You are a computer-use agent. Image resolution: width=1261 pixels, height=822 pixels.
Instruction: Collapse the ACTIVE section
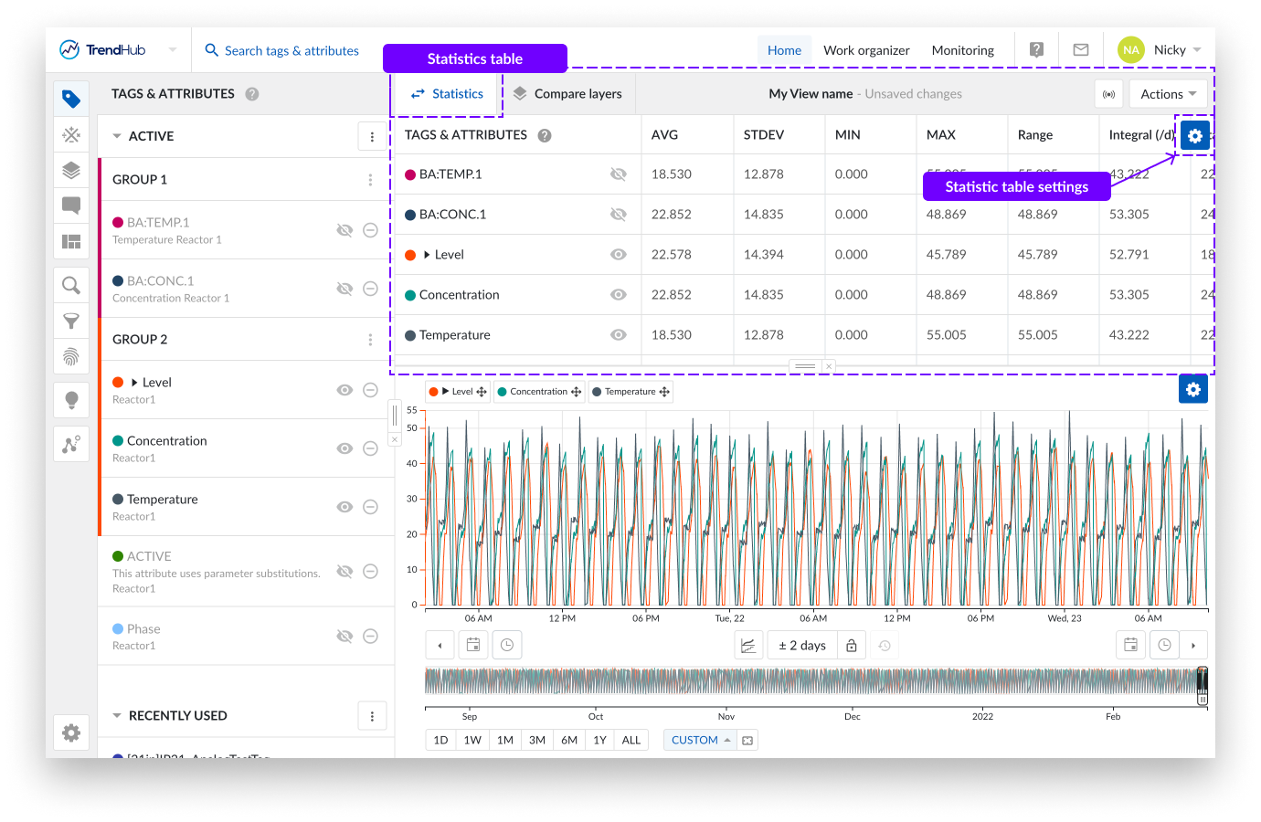(117, 136)
